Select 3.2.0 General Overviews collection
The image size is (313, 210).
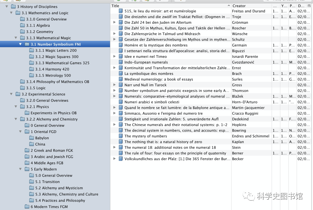pyautogui.click(x=47, y=100)
